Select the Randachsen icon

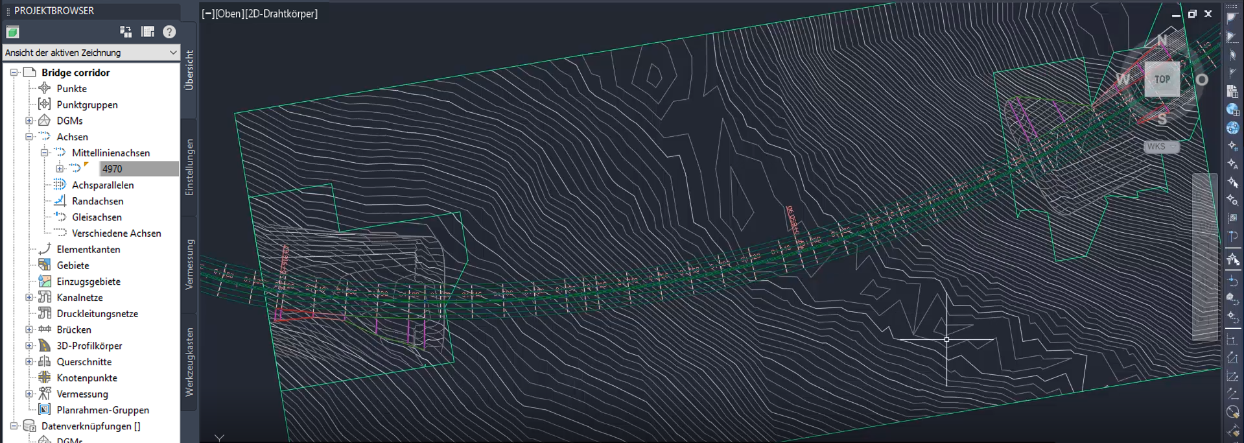pos(60,200)
